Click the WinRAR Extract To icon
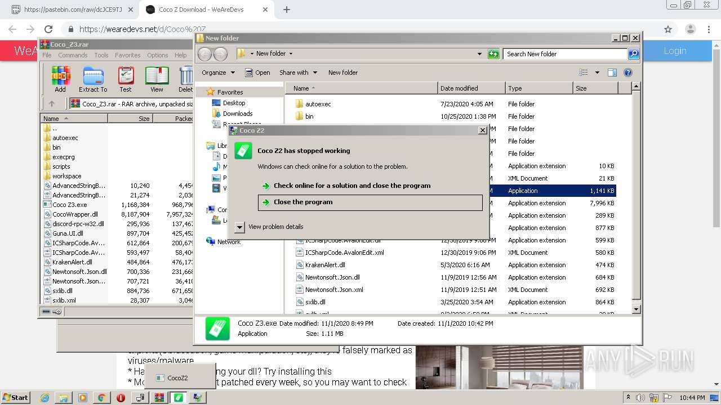This screenshot has width=721, height=405. 93,79
